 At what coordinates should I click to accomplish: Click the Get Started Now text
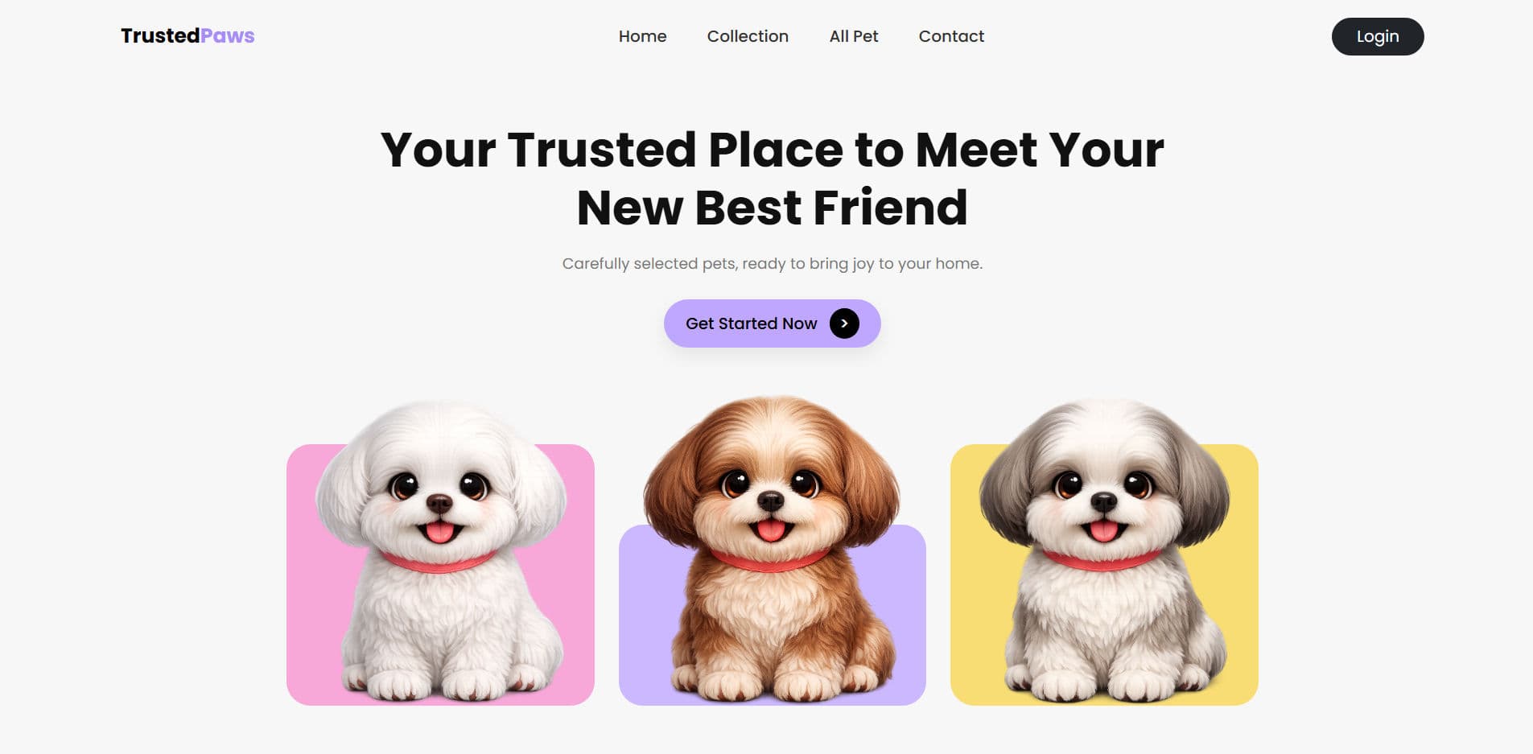(x=751, y=323)
